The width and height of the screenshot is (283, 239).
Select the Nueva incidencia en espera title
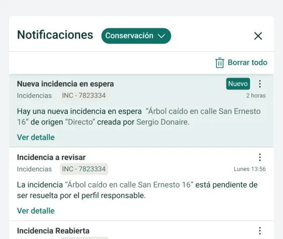click(65, 84)
